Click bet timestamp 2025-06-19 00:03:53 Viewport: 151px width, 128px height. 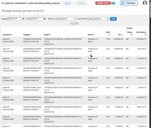click(31, 110)
